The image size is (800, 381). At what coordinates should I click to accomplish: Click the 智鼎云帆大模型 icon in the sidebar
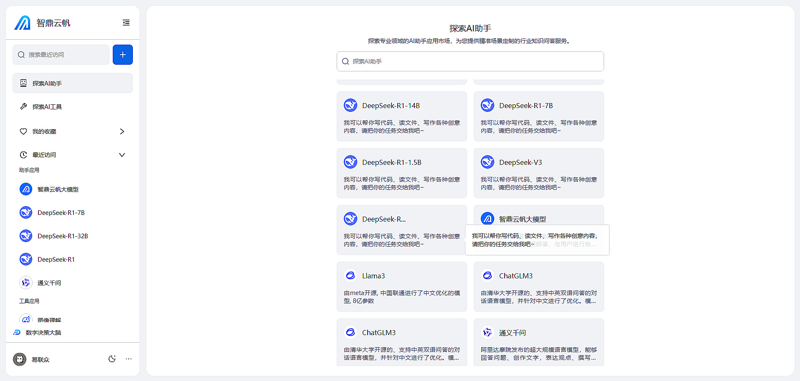(26, 189)
